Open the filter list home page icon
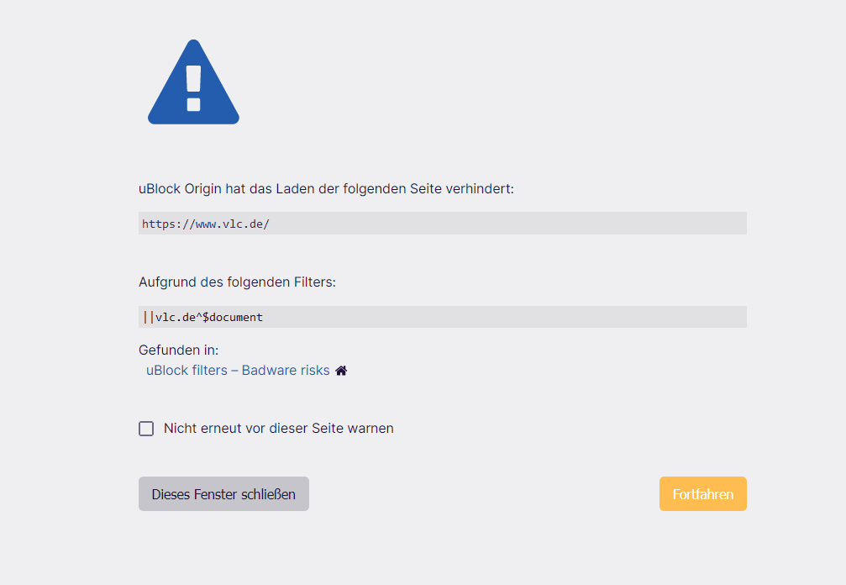The image size is (846, 585). click(341, 371)
